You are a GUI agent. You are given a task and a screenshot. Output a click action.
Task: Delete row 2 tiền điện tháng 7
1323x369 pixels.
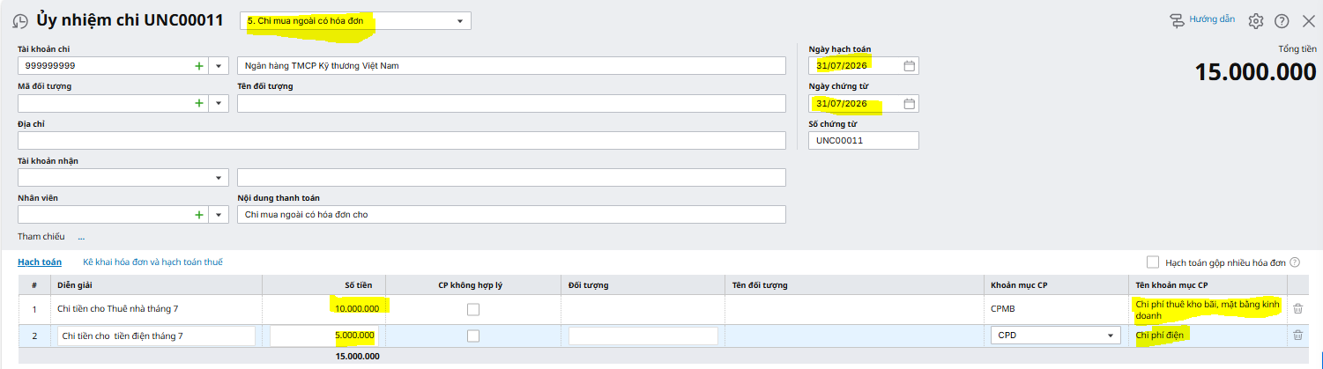point(1297,335)
